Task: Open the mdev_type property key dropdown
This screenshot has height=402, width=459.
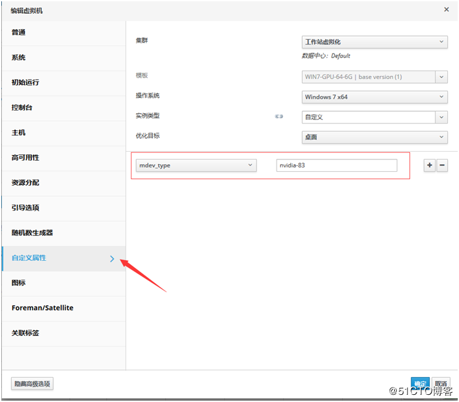Action: tap(196, 165)
